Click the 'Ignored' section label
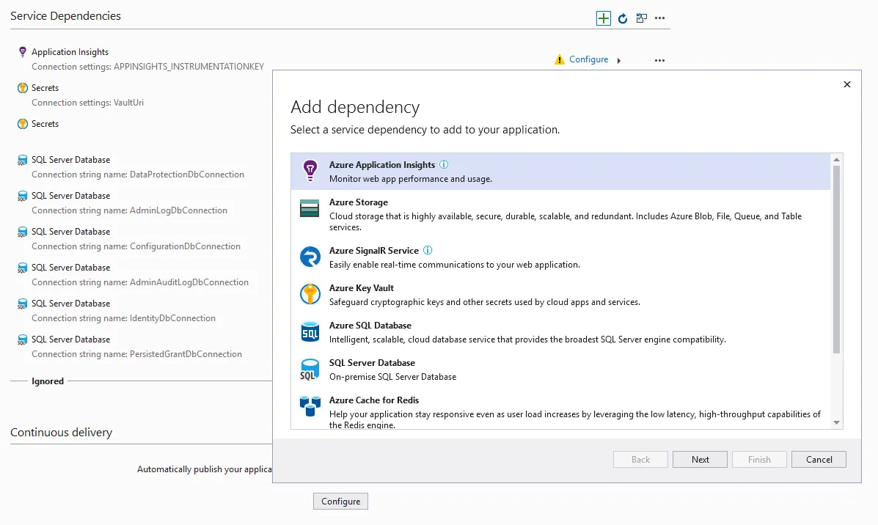The width and height of the screenshot is (878, 525). (48, 381)
